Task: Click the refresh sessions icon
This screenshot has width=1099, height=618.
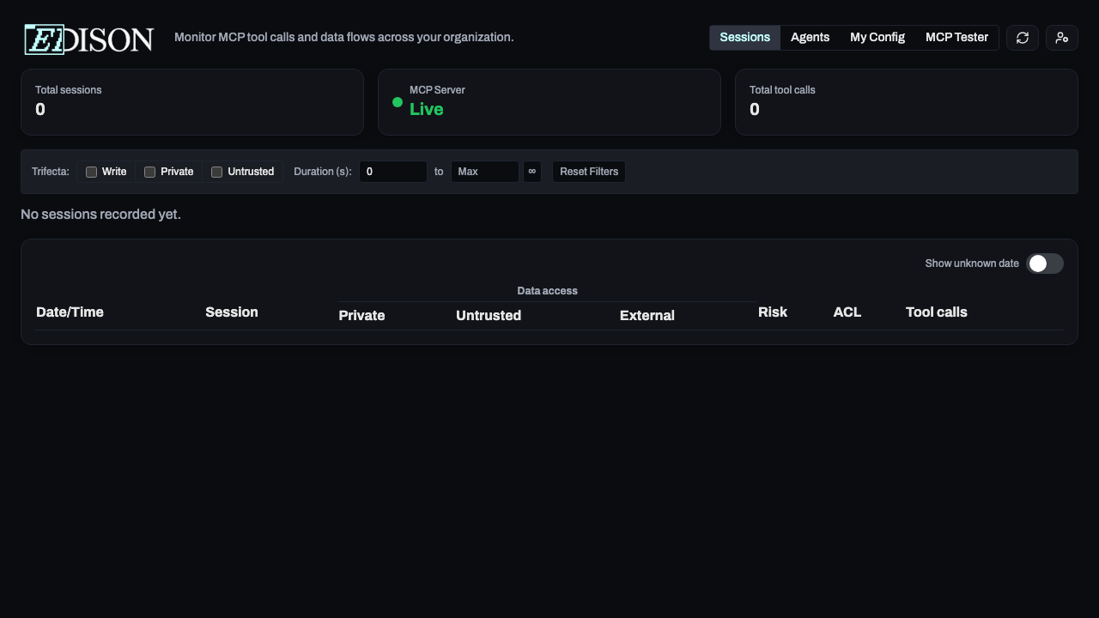Action: 1022,38
